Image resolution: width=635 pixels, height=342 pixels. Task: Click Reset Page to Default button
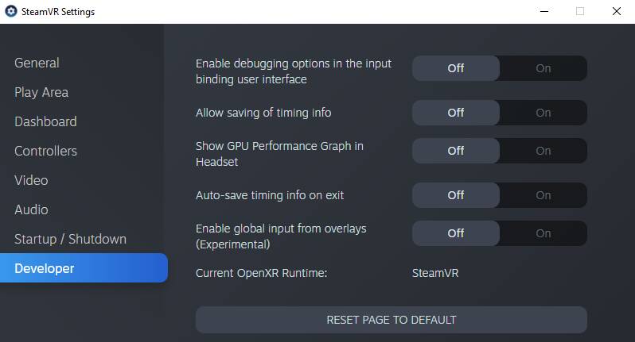click(x=391, y=320)
